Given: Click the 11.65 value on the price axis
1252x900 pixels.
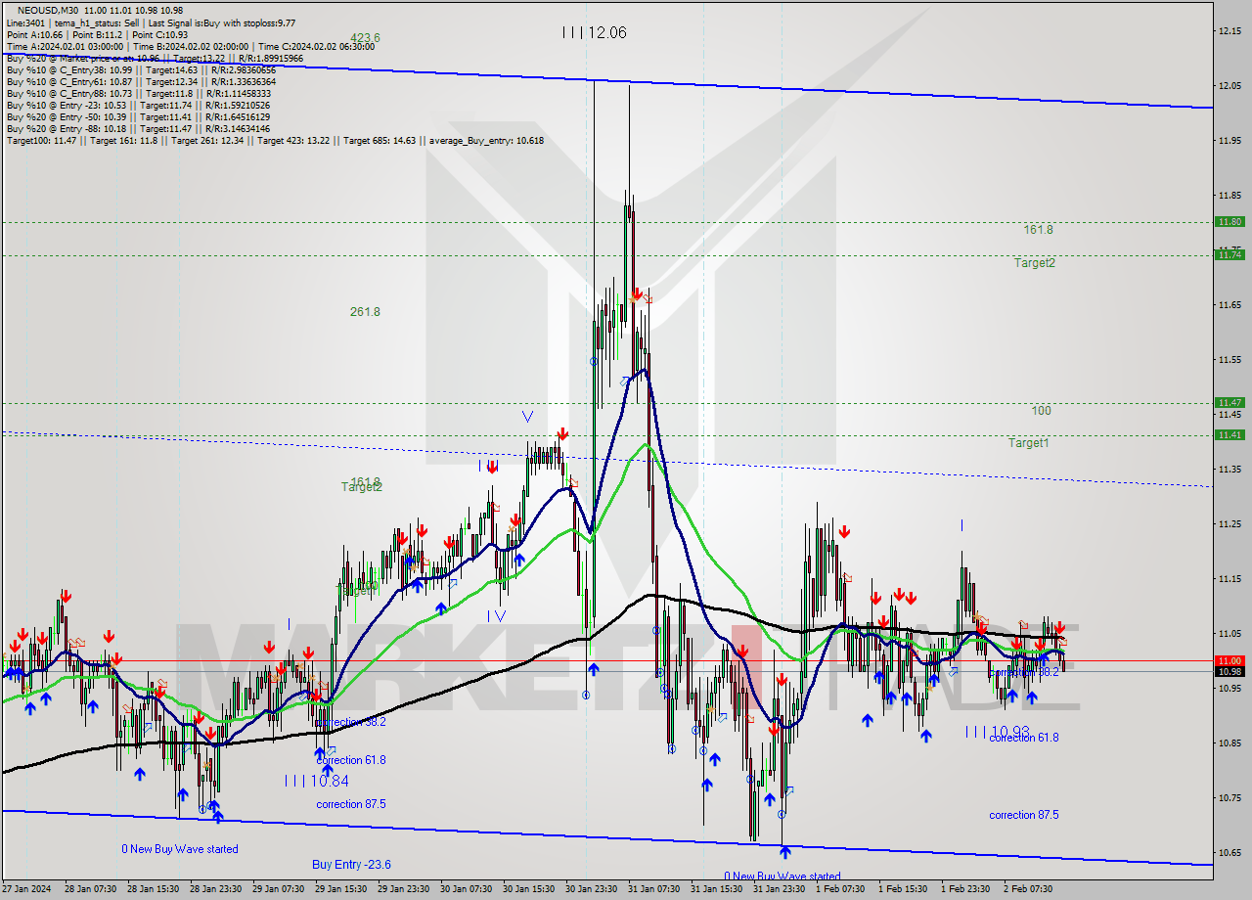Looking at the screenshot, I should pyautogui.click(x=1230, y=305).
